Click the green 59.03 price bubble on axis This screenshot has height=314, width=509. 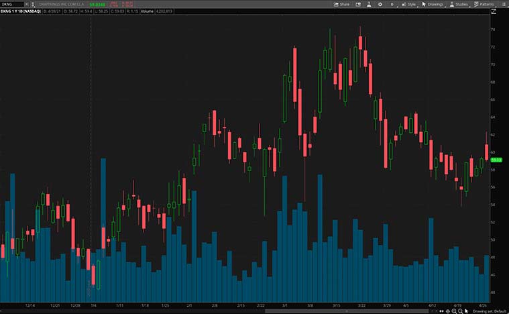[496, 160]
